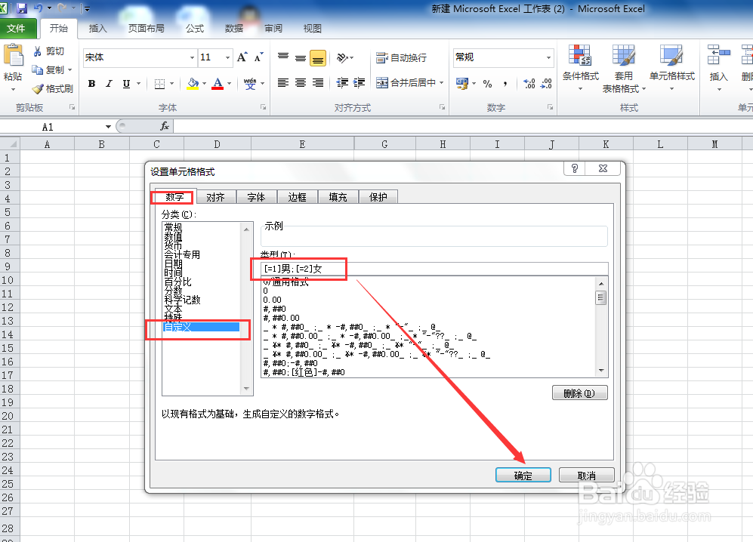Expand the borders dropdown arrow
The image size is (753, 542).
click(171, 84)
